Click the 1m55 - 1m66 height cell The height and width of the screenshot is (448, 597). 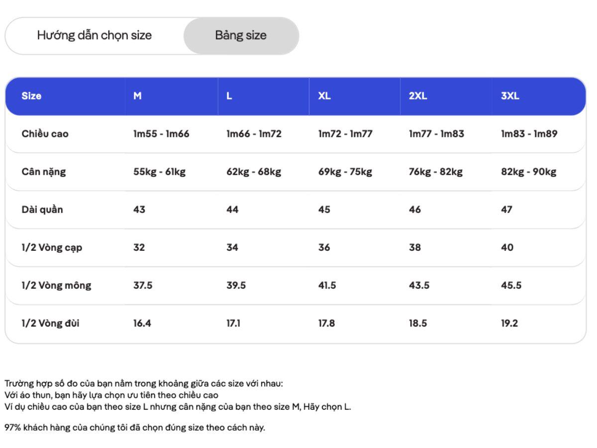pos(161,134)
